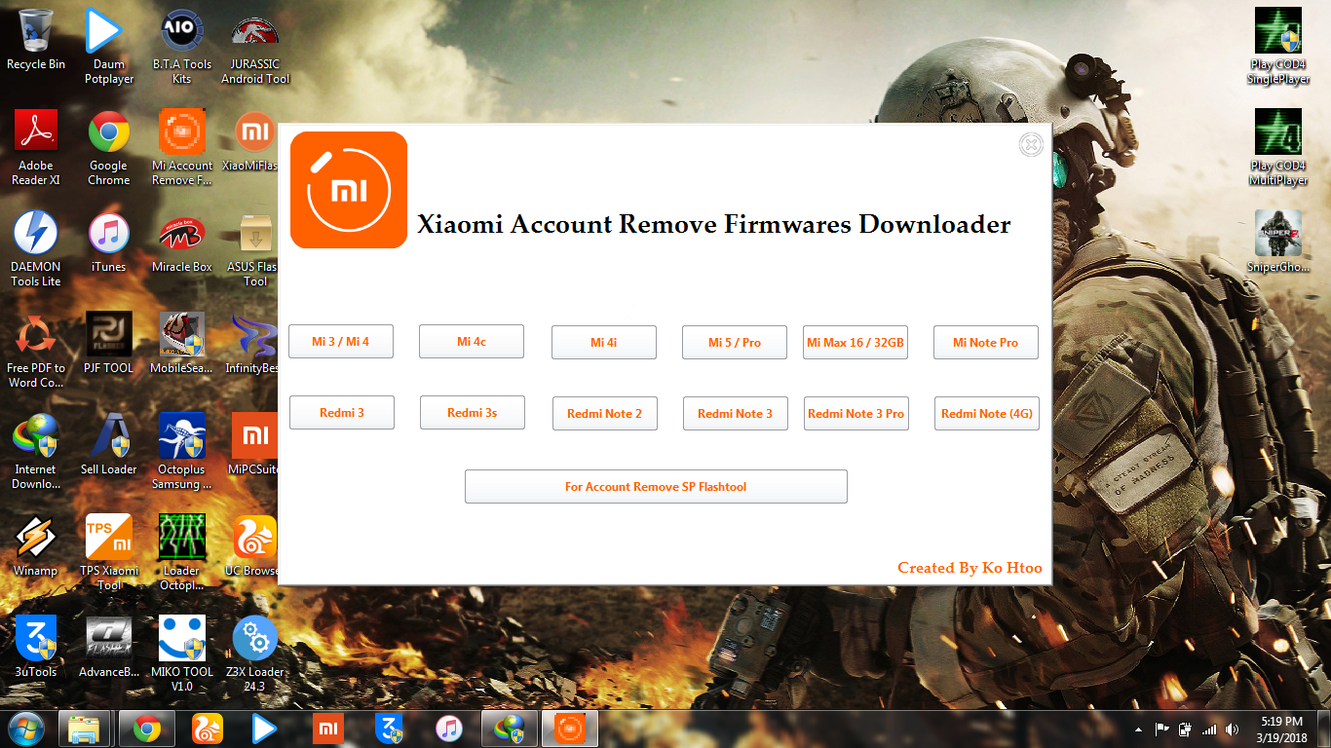Close the Xiaomi downloader window
This screenshot has height=748, width=1331.
point(1031,145)
